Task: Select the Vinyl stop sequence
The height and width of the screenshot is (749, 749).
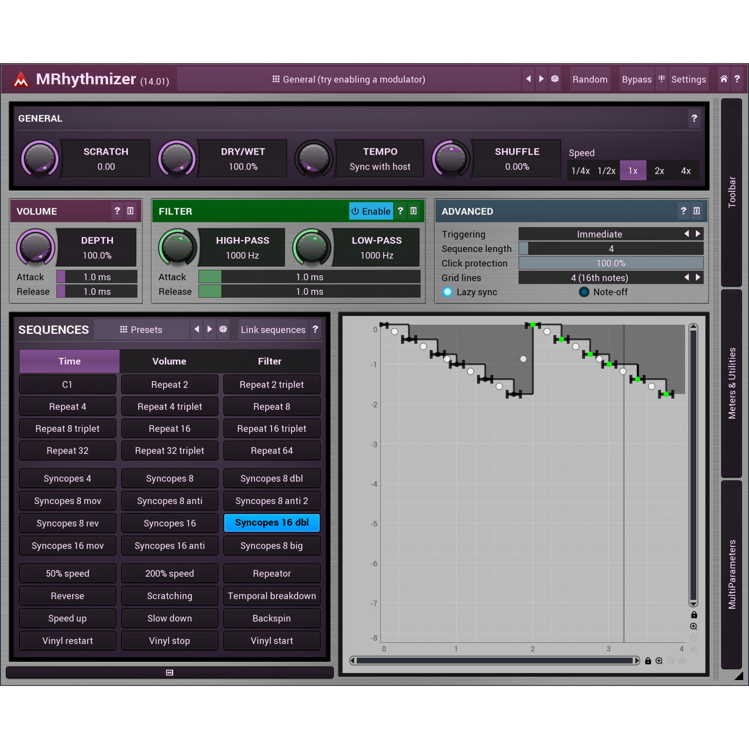Action: point(169,640)
